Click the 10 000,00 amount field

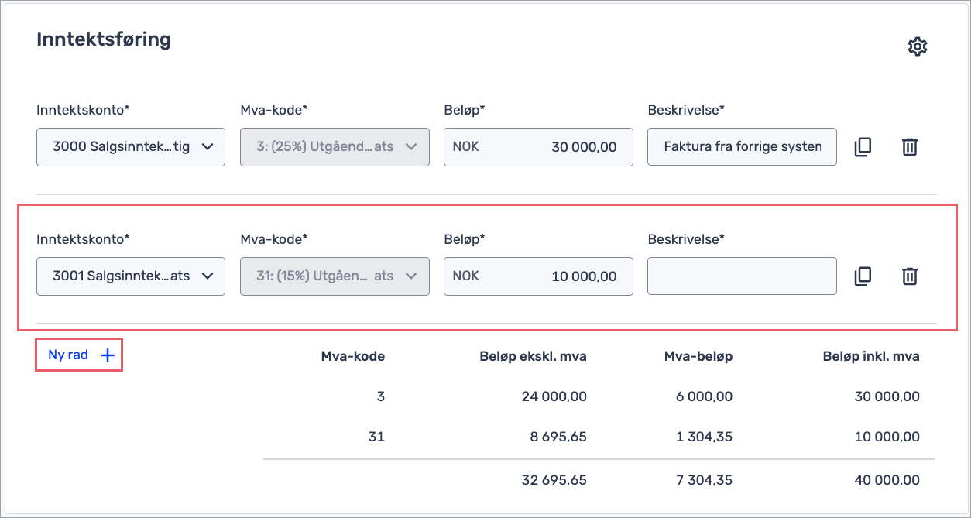[538, 276]
